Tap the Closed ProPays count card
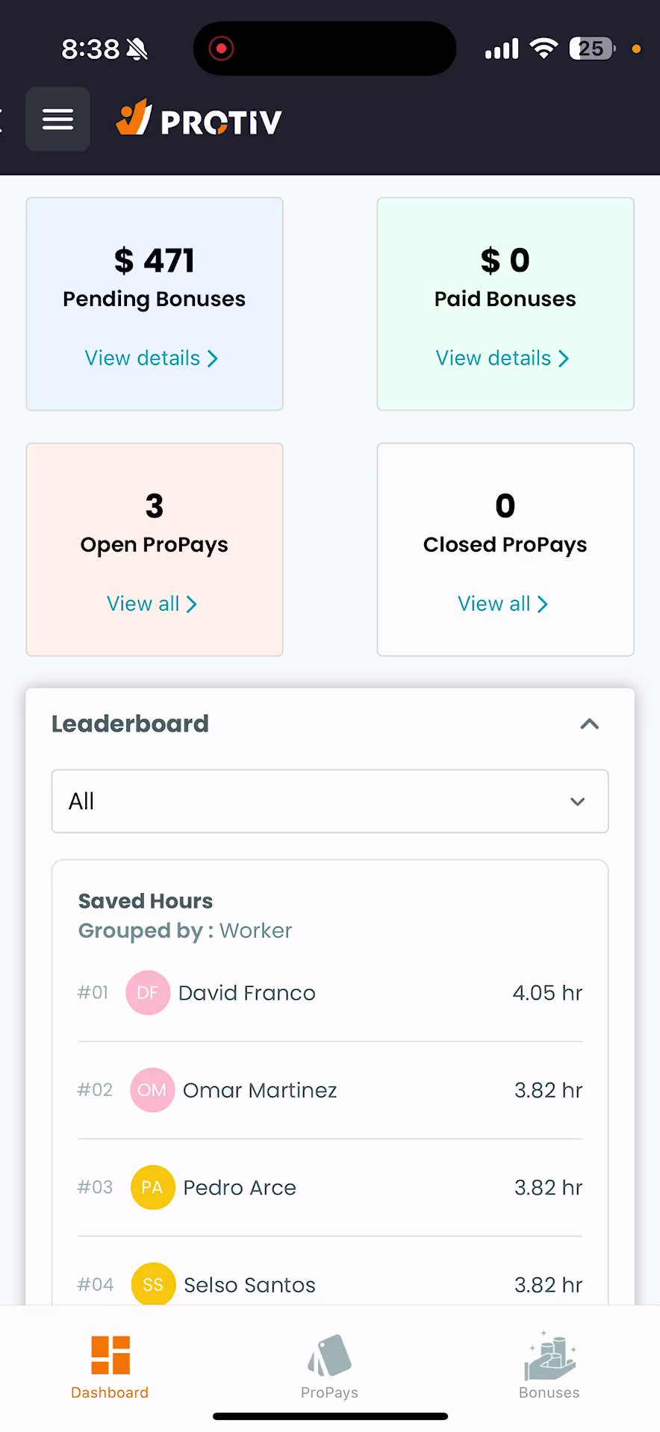 (x=505, y=550)
